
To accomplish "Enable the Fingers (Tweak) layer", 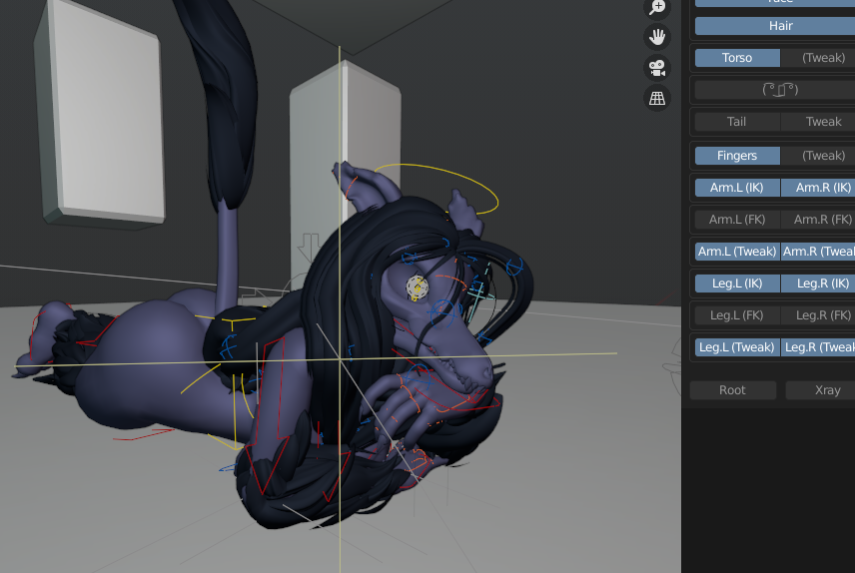I will coord(818,156).
